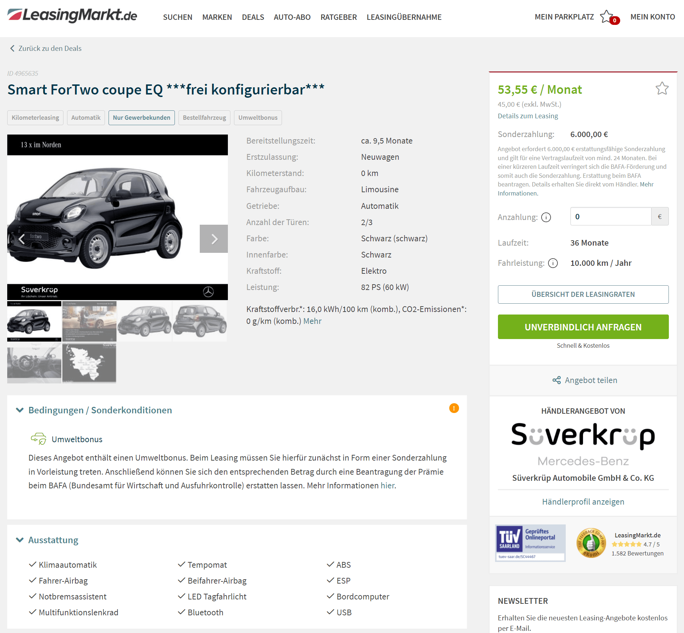Click the '53,55 € / Monat' price
The height and width of the screenshot is (633, 684).
[x=540, y=89]
